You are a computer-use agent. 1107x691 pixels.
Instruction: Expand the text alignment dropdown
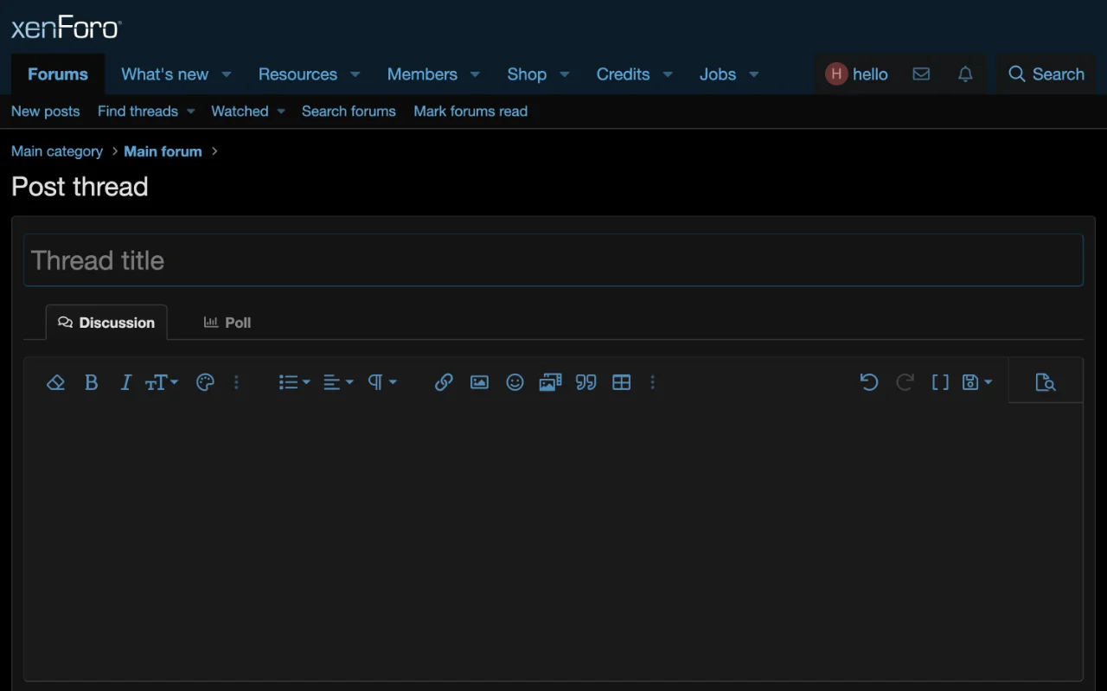(x=337, y=382)
